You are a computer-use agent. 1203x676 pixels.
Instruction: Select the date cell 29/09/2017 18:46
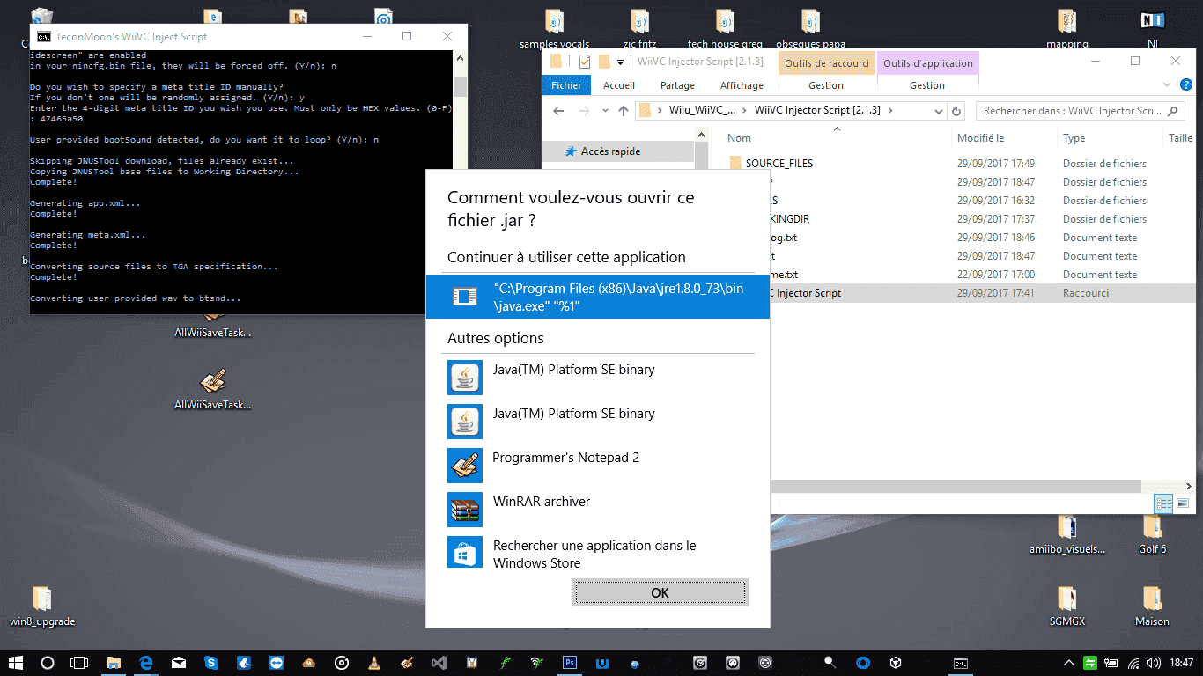click(x=996, y=238)
